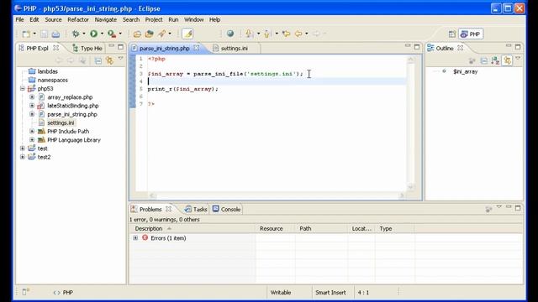Viewport: 538px width, 302px height.
Task: Toggle the Mark Occurrences highlighter icon
Action: [x=187, y=34]
